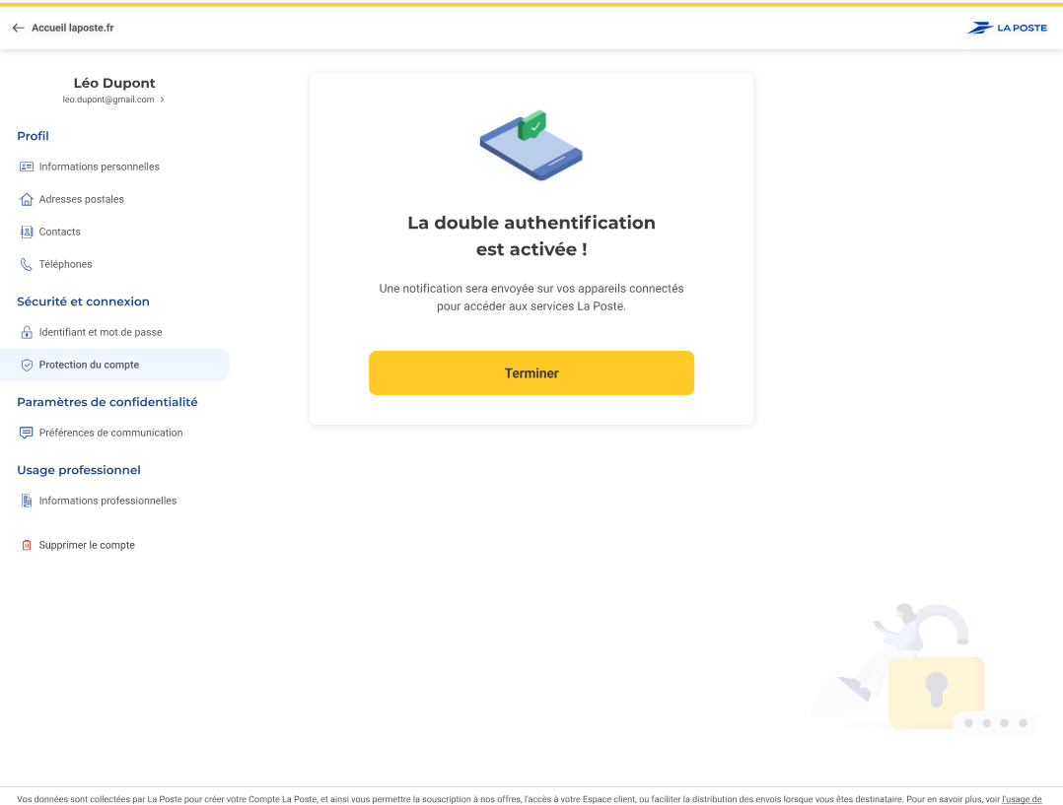Click the Contacts address book icon
Viewport: 1063px width, 805px height.
tap(27, 232)
